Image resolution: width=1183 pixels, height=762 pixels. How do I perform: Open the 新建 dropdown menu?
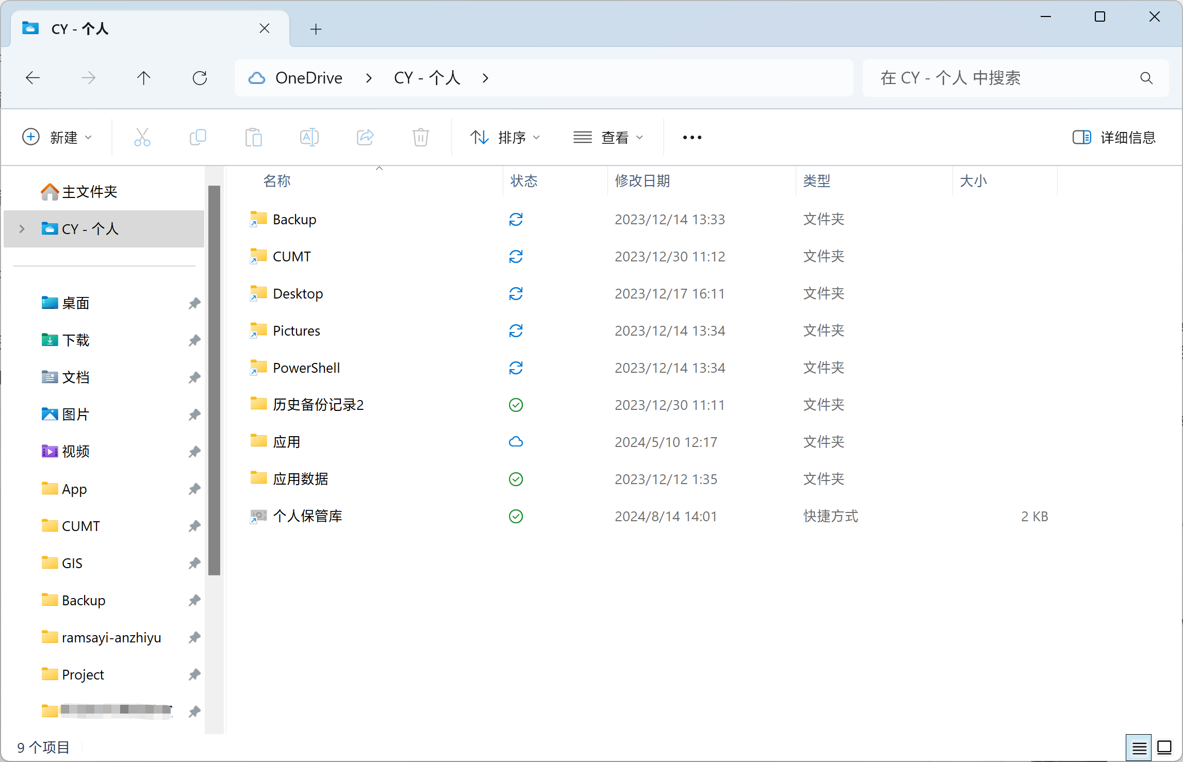click(x=57, y=137)
